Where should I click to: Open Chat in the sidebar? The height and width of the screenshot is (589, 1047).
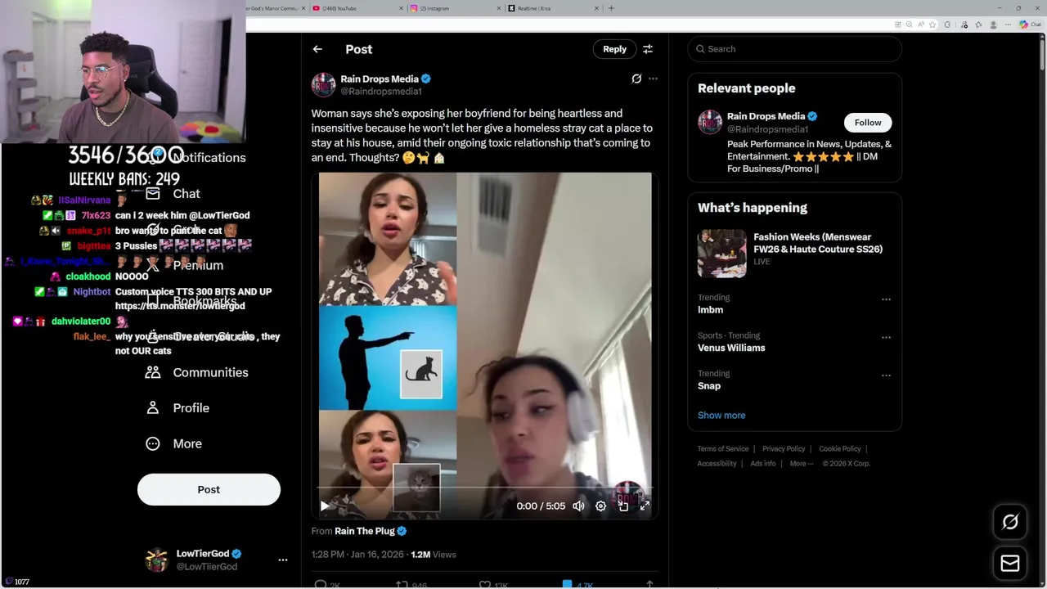tap(173, 194)
